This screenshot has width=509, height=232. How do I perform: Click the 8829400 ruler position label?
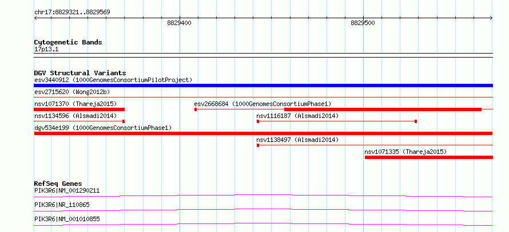pyautogui.click(x=179, y=23)
